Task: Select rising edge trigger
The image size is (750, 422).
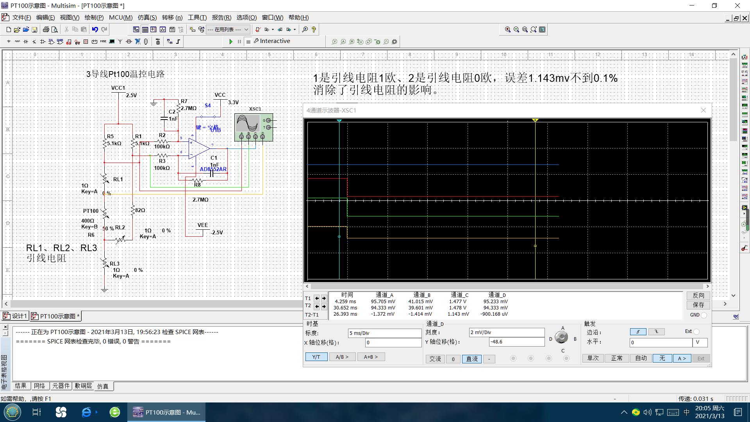Action: point(638,332)
